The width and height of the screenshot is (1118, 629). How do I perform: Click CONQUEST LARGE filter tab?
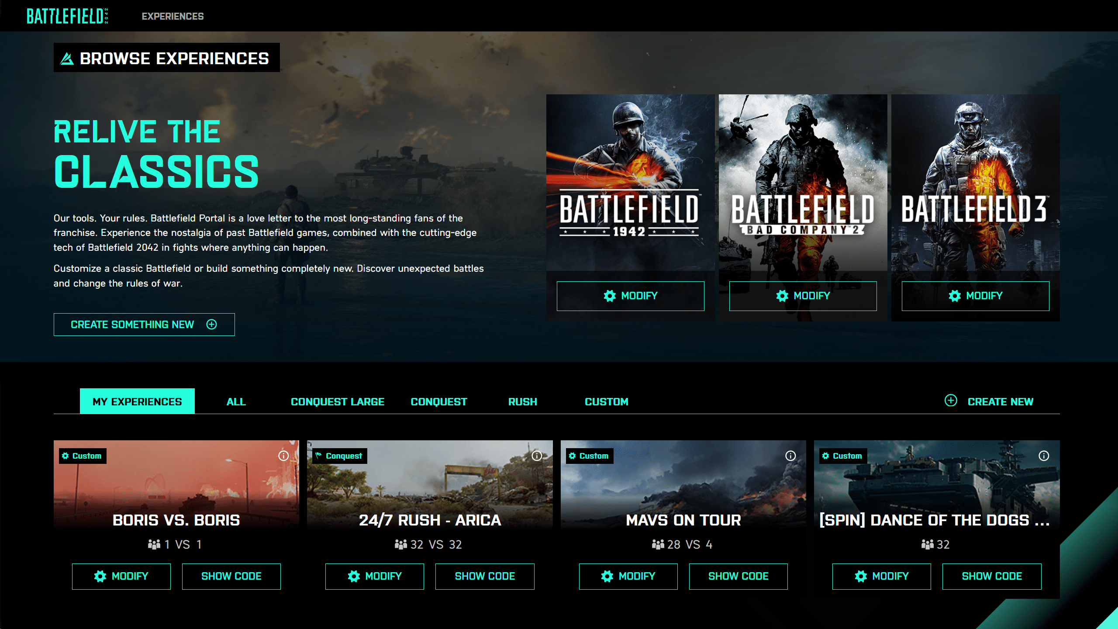tap(336, 401)
